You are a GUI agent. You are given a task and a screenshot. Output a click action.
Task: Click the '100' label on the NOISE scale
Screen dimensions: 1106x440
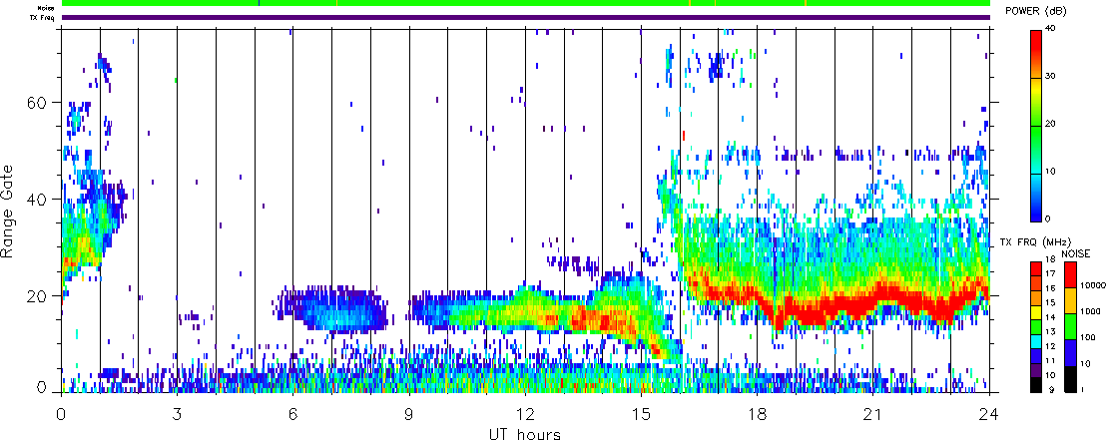click(1088, 338)
